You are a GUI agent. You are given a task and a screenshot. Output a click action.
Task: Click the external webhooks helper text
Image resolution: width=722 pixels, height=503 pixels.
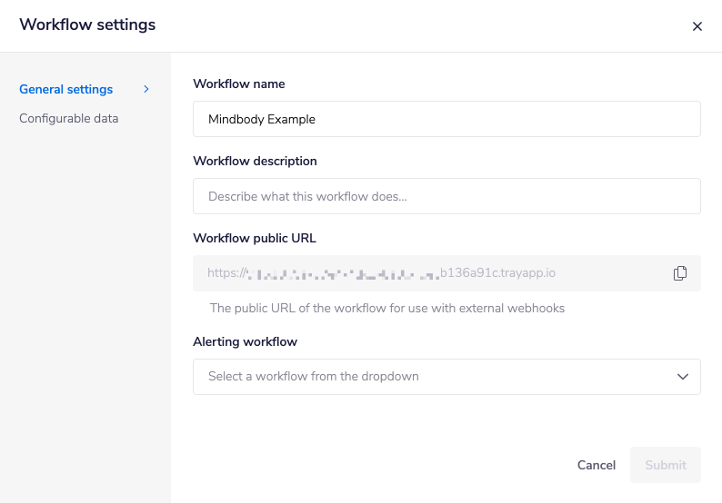point(387,309)
